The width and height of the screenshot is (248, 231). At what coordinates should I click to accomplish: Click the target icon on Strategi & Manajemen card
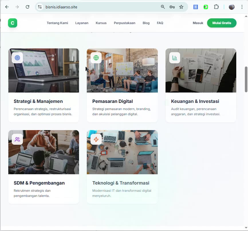(17, 58)
